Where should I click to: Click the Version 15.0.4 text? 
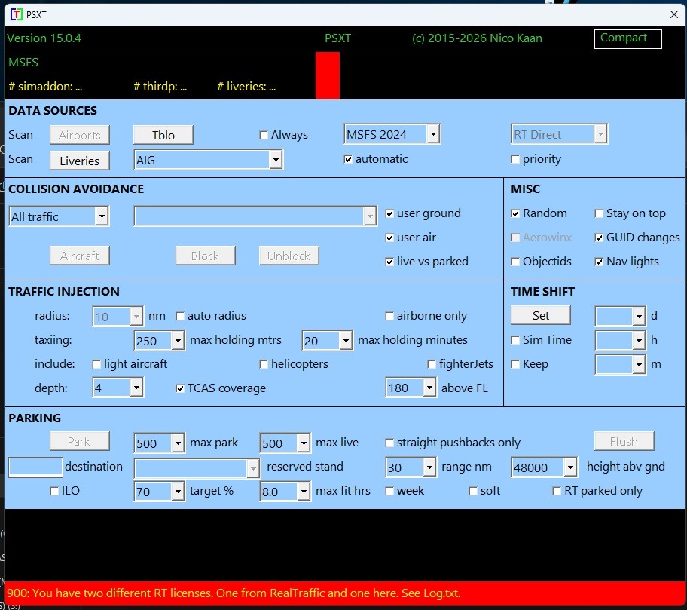coord(44,38)
